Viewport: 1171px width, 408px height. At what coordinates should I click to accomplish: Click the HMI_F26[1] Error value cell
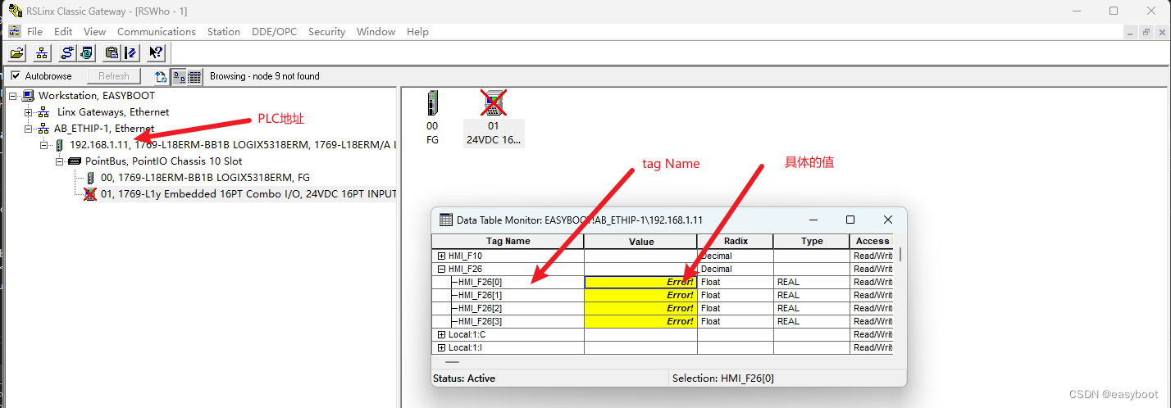pyautogui.click(x=640, y=295)
